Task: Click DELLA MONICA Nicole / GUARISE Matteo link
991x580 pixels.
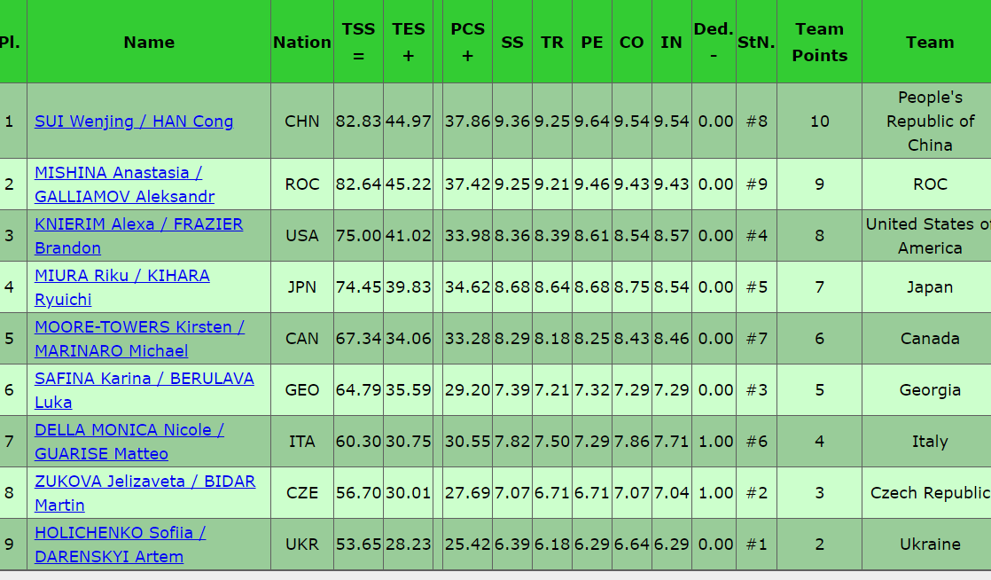Action: click(129, 430)
